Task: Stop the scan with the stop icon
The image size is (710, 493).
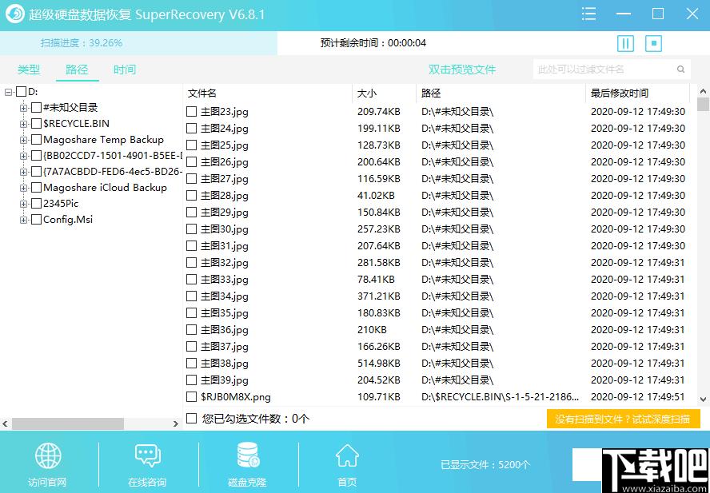Action: pos(653,44)
